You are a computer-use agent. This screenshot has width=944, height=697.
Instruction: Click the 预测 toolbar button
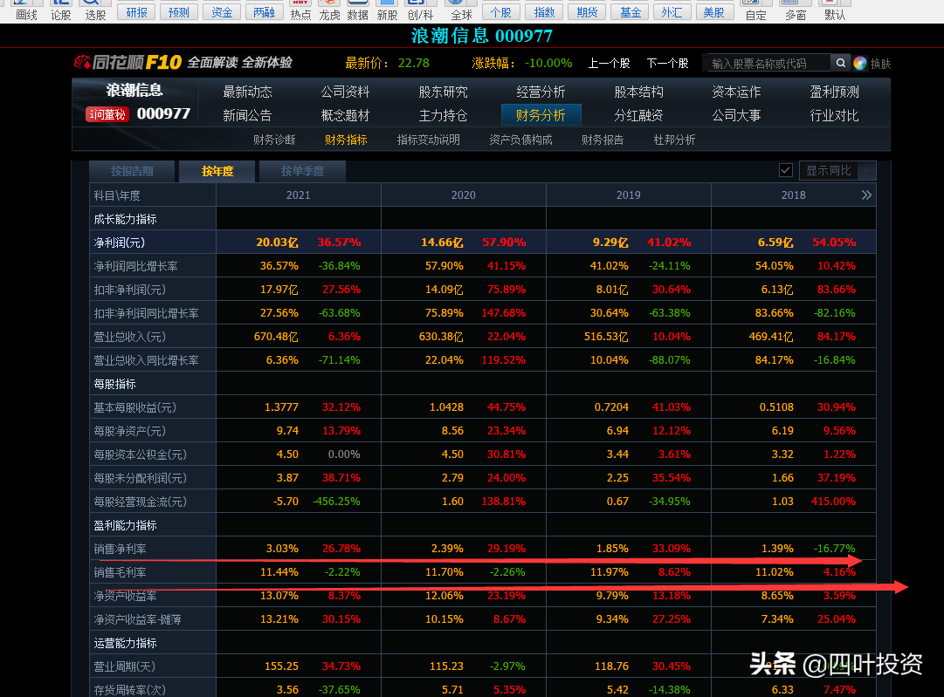click(x=179, y=12)
